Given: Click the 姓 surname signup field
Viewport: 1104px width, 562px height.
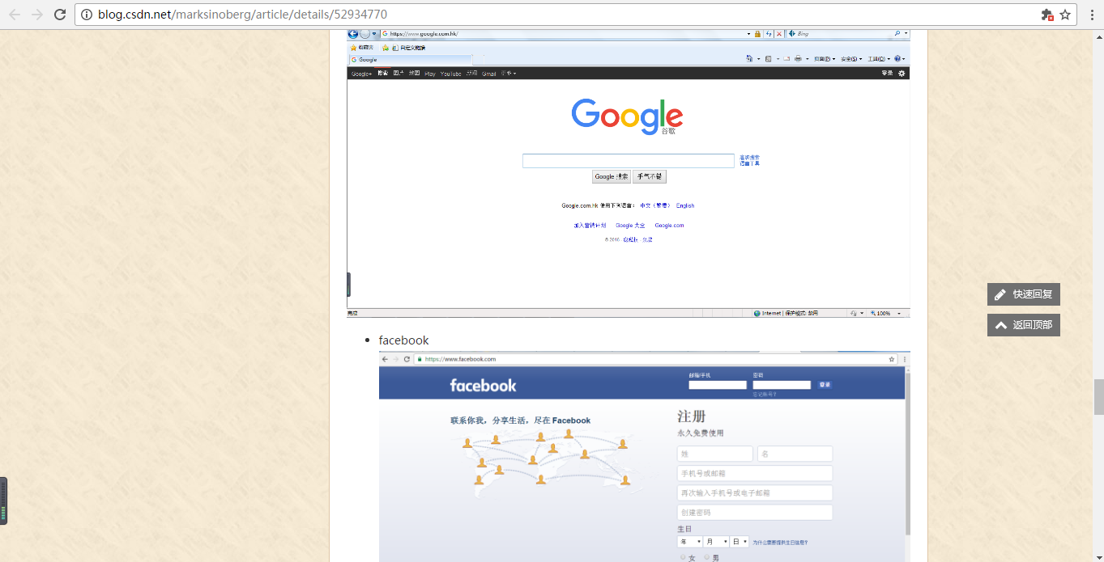Looking at the screenshot, I should (x=715, y=454).
